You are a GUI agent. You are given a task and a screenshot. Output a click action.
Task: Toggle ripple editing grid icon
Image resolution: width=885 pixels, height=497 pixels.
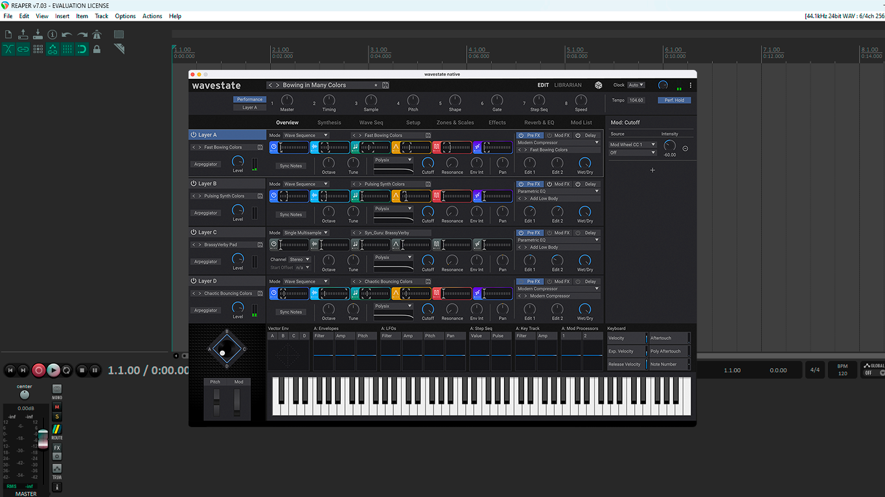click(38, 49)
